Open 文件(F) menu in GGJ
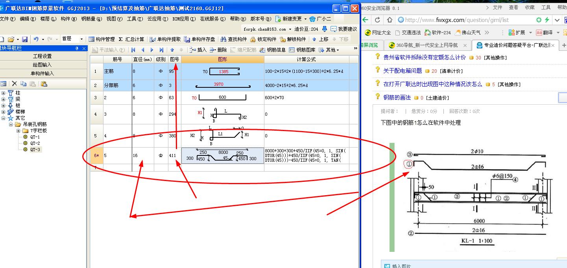The width and height of the screenshot is (567, 268). tap(8, 19)
